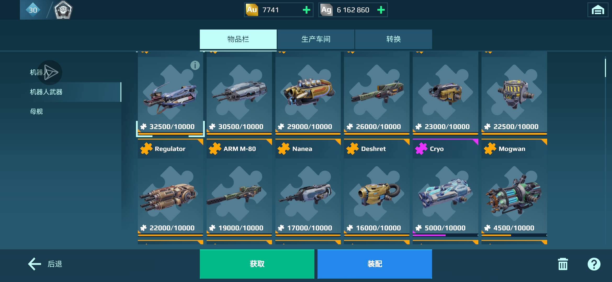
Task: Click the green 获取 button
Action: (257, 264)
